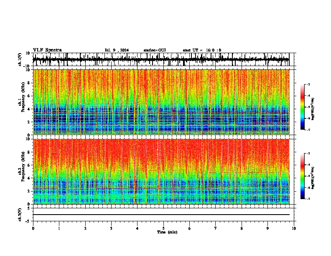The height and width of the screenshot is (256, 331).
Task: Click inside the ch.2 spectrogram panel
Action: [161, 172]
